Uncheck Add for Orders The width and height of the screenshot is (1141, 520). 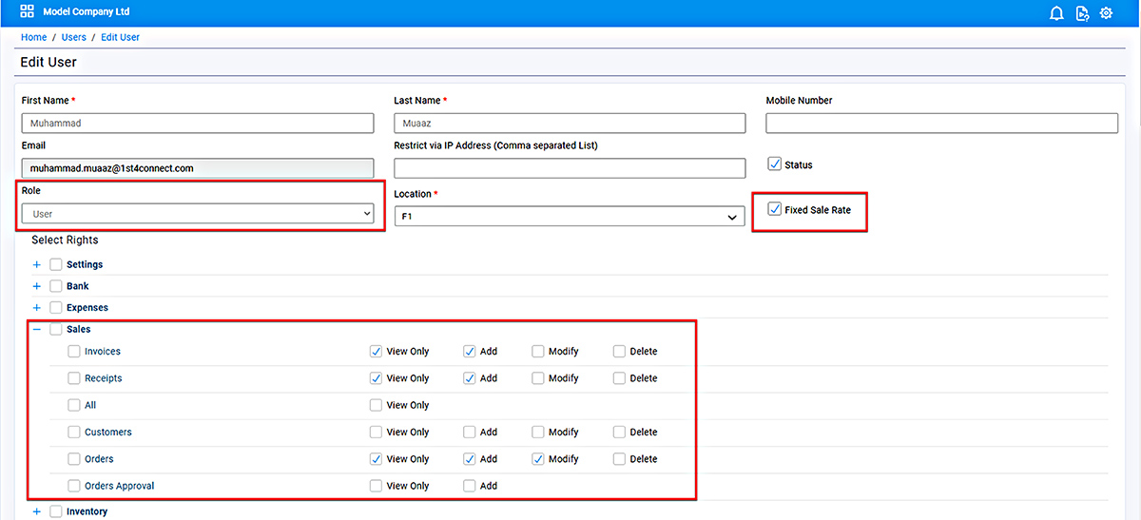tap(470, 459)
